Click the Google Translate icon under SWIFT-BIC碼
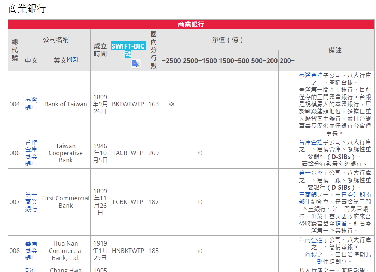376x272 pixels. point(136,64)
